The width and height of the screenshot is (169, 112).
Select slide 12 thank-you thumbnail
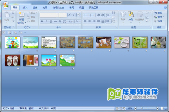49,60
